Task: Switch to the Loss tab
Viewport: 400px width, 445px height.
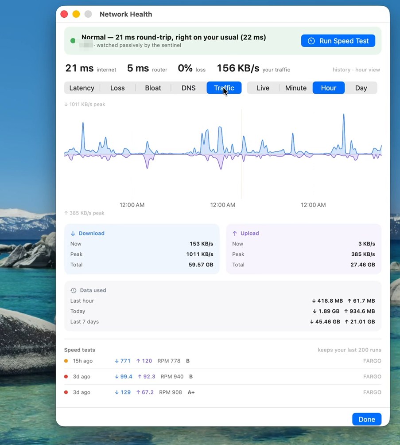Action: [117, 88]
